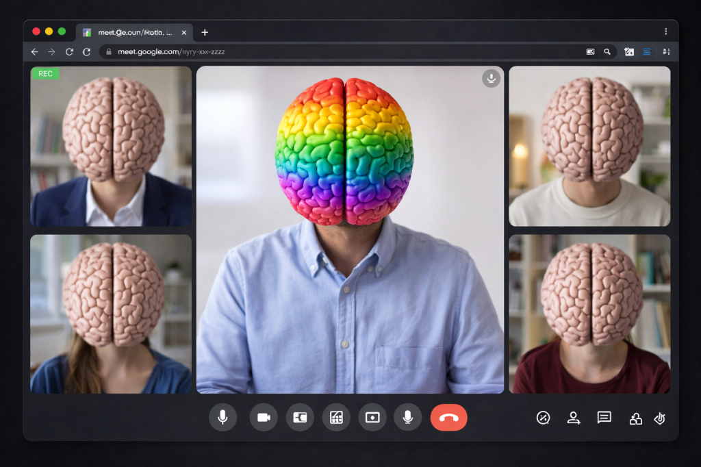Show the participants people icon panel

pos(574,418)
